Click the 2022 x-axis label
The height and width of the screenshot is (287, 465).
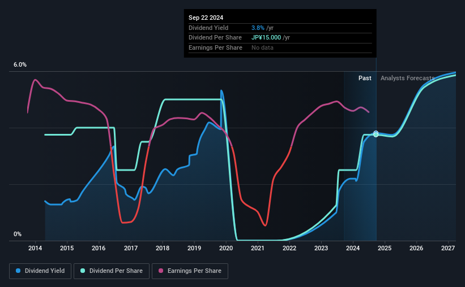pyautogui.click(x=289, y=248)
